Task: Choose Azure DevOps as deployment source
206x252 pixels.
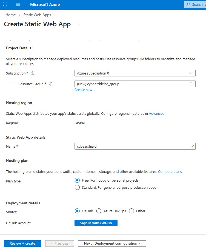Action: point(99,211)
